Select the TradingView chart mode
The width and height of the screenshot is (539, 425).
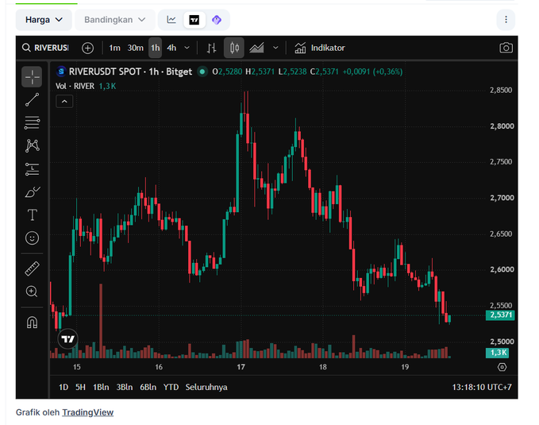194,20
